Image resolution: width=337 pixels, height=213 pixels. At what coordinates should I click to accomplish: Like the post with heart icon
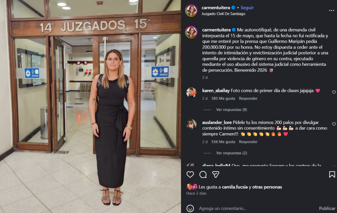click(x=190, y=174)
